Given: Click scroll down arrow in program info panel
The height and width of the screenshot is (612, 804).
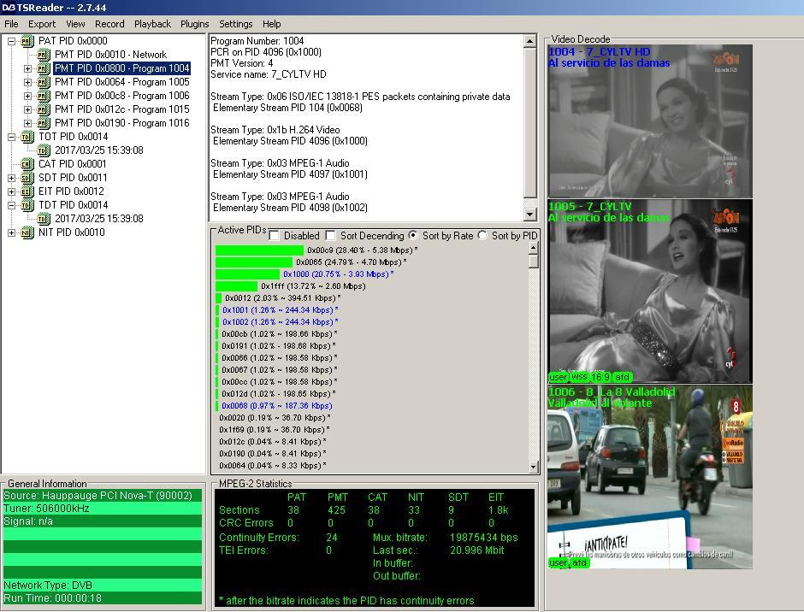Looking at the screenshot, I should tap(529, 215).
